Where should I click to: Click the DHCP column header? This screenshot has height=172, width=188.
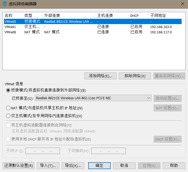click(138, 15)
